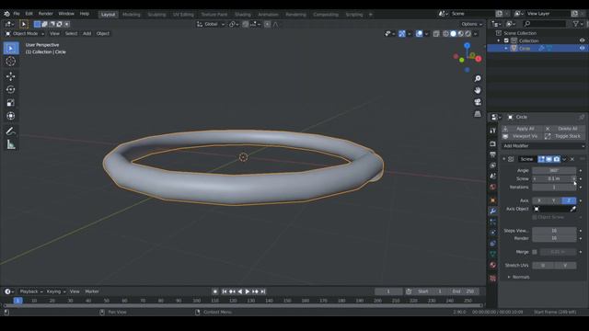Screen dimensions: 589x331
Task: Enable the Merge checkbox
Action: click(535, 252)
